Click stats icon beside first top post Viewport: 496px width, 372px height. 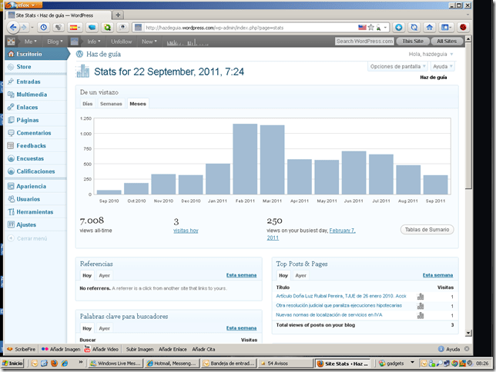tap(421, 296)
